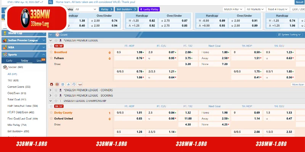Expand the World Cup sidebar section
The image size is (305, 152).
pos(44,33)
